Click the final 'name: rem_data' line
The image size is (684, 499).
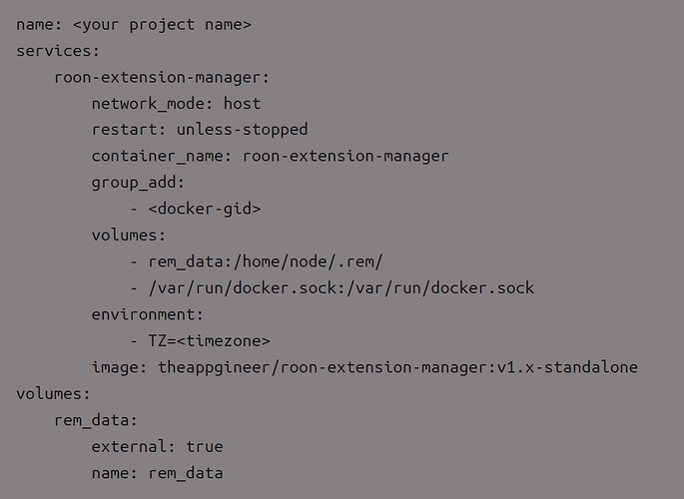(157, 474)
